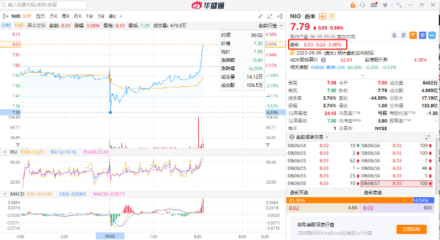Image resolution: width=440 pixels, height=240 pixels.
Task: Switch to 周K weekly candlestick tab
Action: click(65, 16)
